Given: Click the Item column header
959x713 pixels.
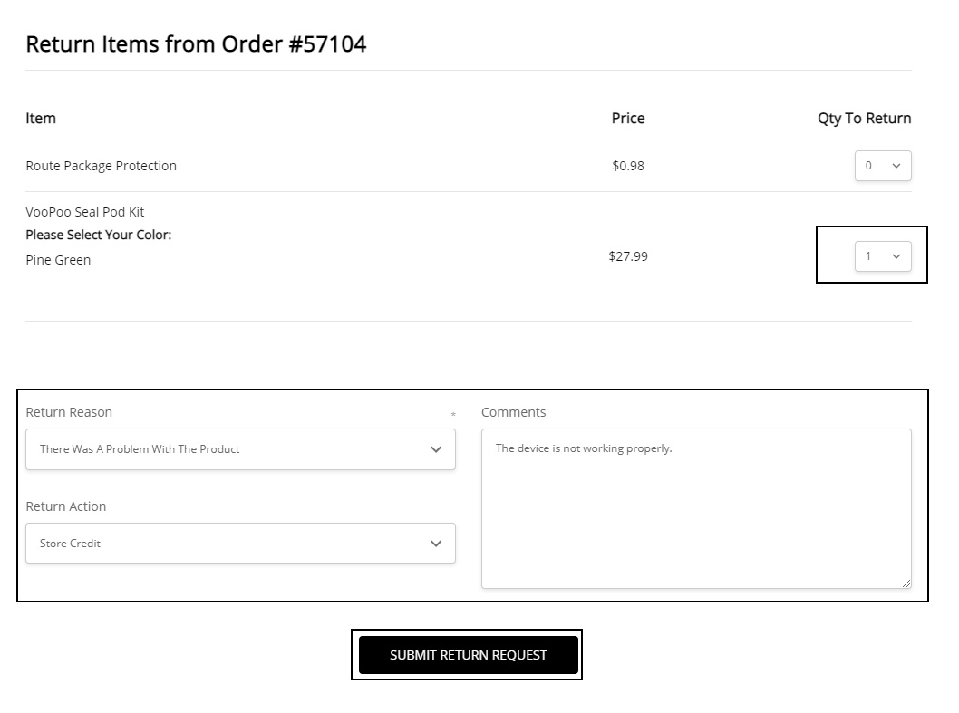Looking at the screenshot, I should [41, 118].
